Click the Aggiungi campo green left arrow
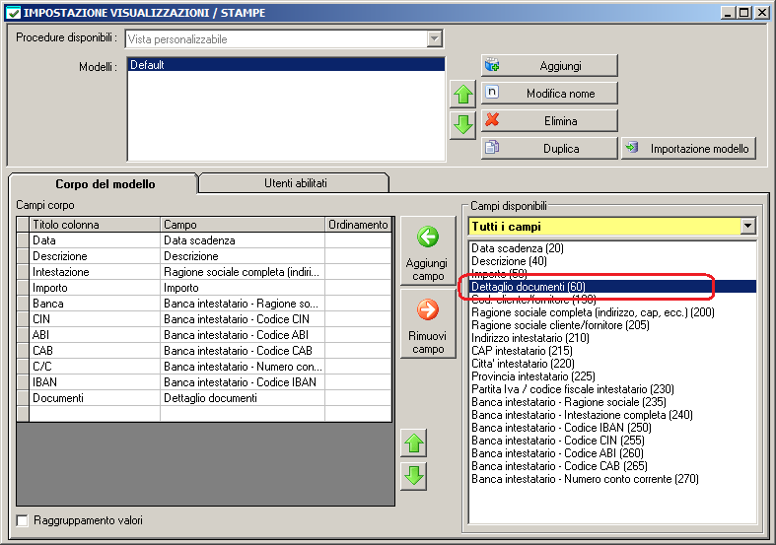The width and height of the screenshot is (776, 545). click(428, 250)
